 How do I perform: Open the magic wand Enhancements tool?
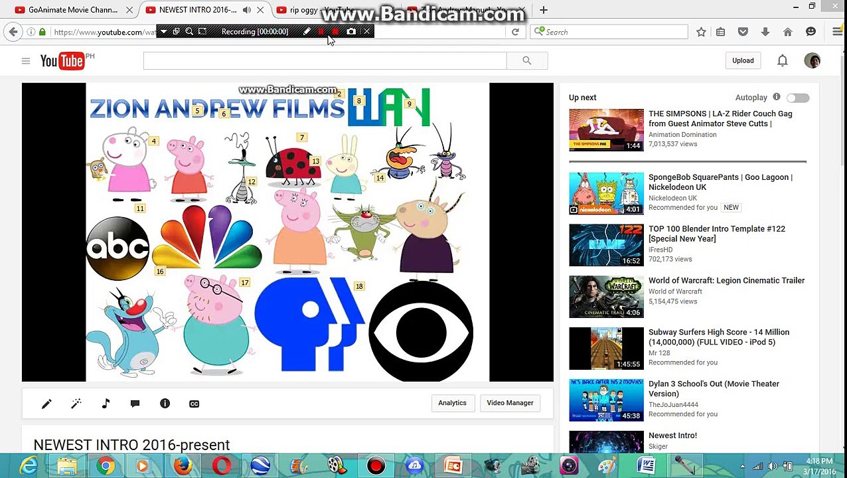point(76,404)
